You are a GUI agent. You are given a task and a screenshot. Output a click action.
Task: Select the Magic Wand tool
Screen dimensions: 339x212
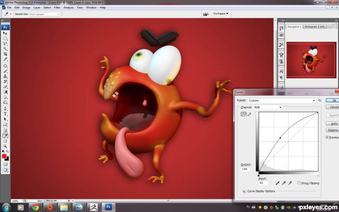pyautogui.click(x=5, y=49)
